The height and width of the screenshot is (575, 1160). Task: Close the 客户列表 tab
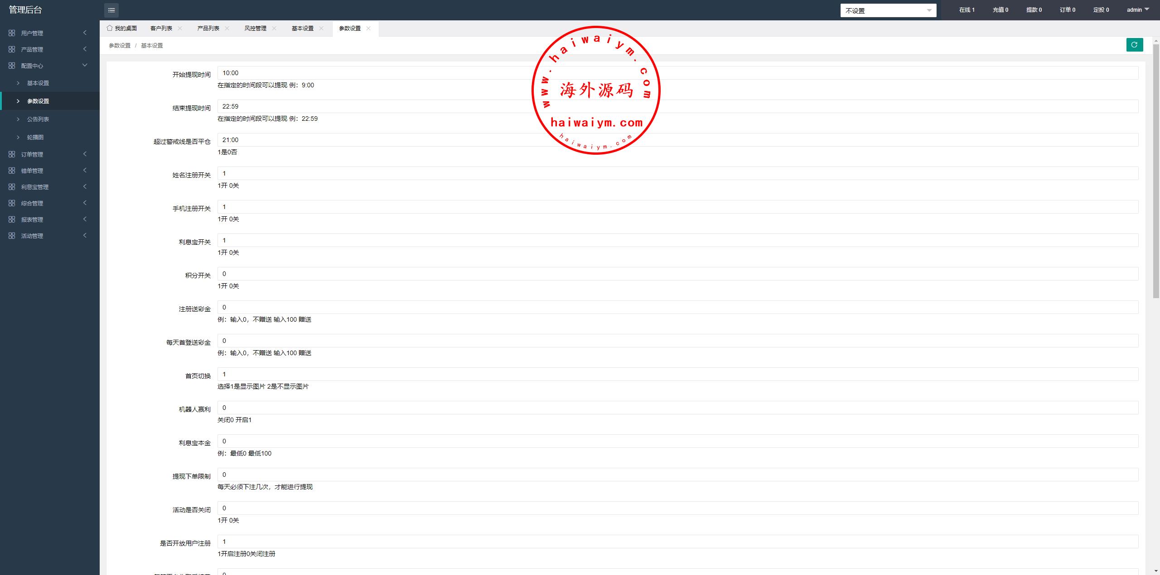tap(180, 28)
